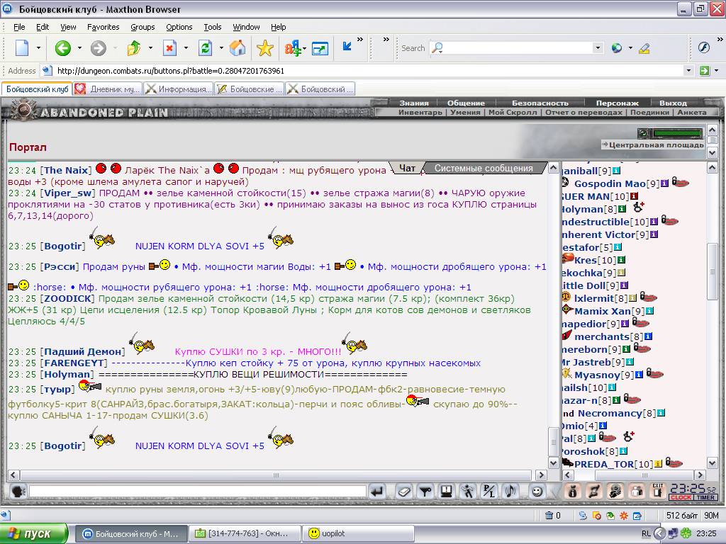This screenshot has height=544, width=726.
Task: Switch to [314-774-763] taskbar window
Action: [245, 533]
